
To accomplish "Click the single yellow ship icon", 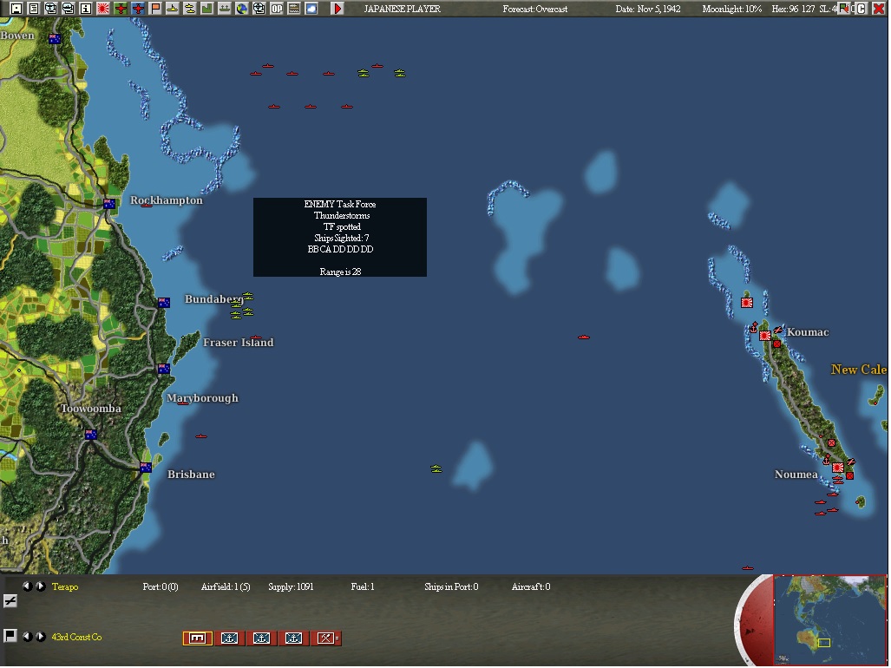I will coord(173,9).
